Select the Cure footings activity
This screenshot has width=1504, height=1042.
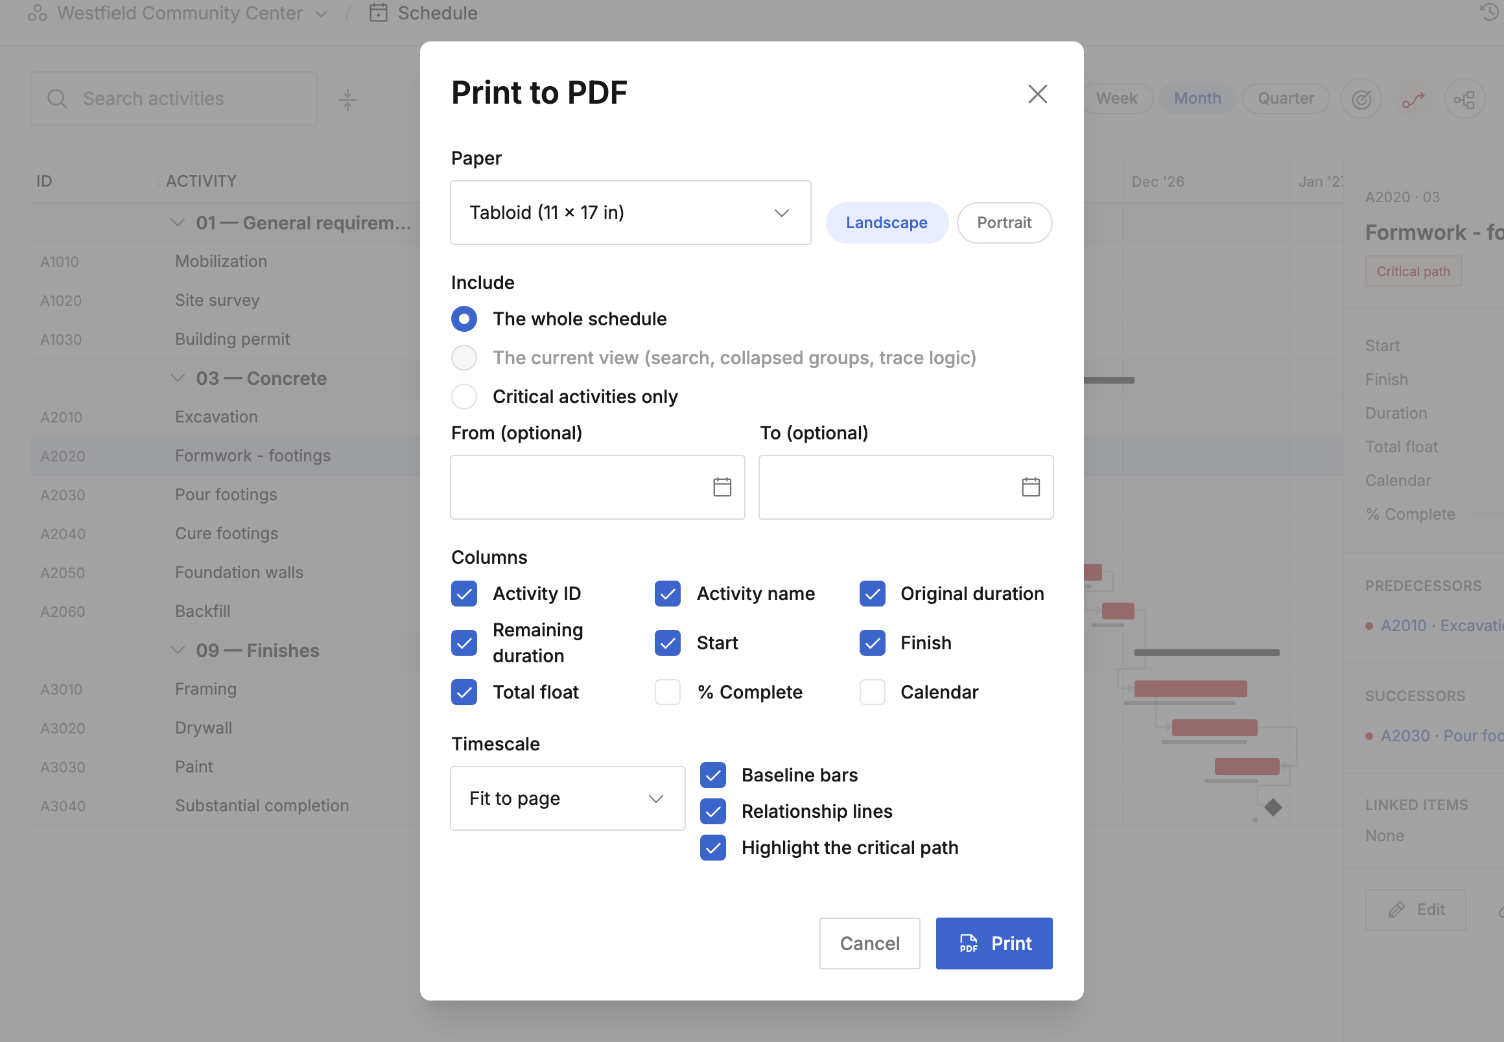pos(226,533)
